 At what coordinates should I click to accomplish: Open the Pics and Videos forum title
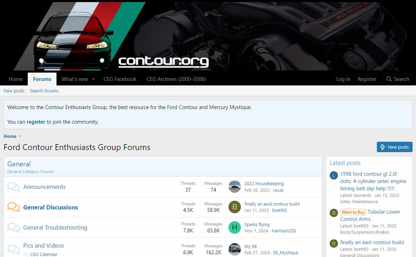pos(44,246)
